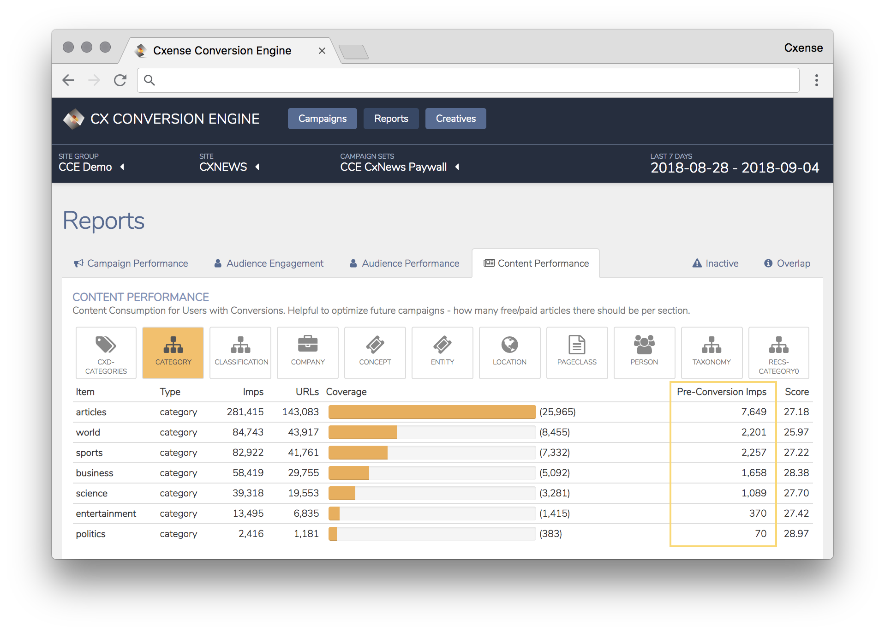Select the Company briefcase icon tile

(x=308, y=353)
